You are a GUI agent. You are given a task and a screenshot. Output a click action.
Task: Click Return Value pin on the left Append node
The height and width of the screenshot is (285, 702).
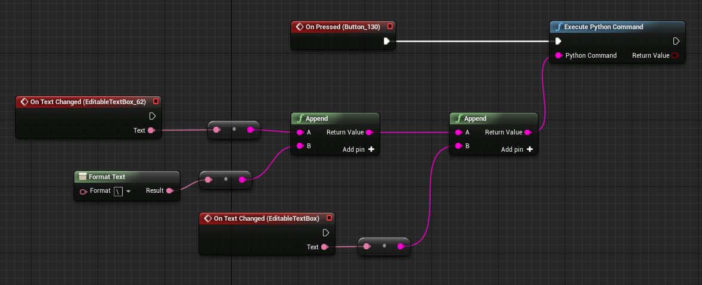[x=369, y=132]
